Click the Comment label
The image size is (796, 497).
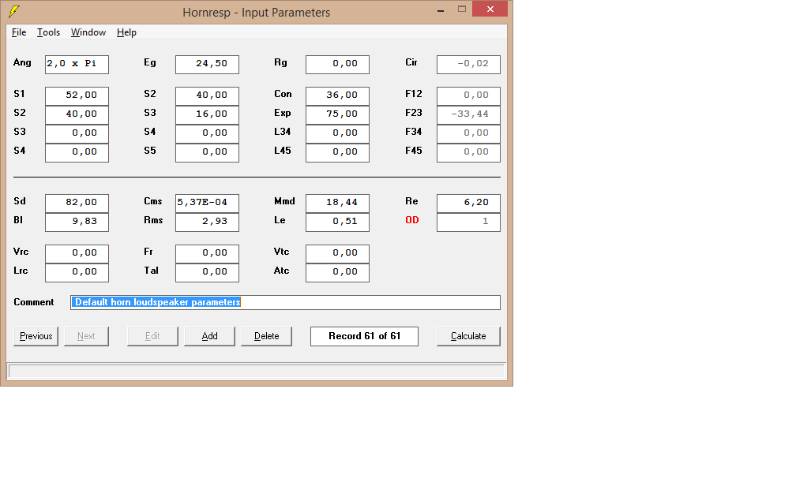pyautogui.click(x=33, y=302)
